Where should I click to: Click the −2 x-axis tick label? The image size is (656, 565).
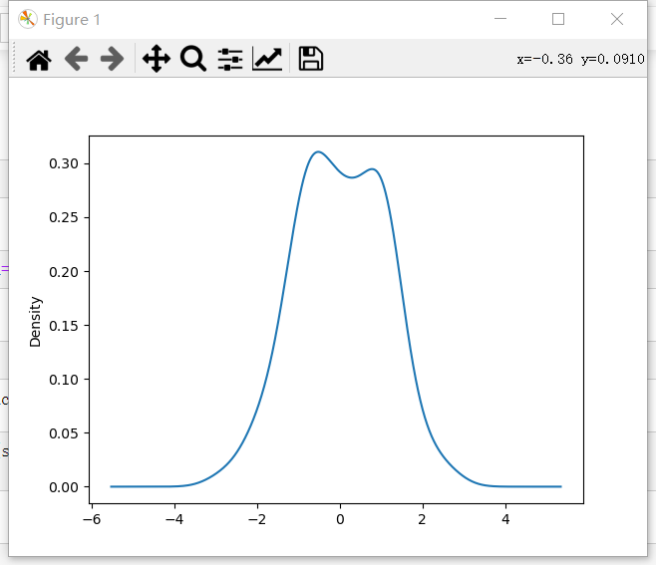[257, 519]
